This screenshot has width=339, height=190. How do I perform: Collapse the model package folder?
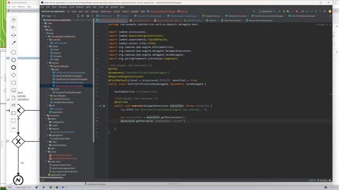click(48, 46)
